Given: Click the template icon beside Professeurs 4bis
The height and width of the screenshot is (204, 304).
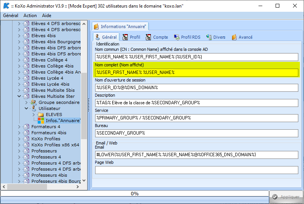Looking at the screenshot, I should click(27, 175).
